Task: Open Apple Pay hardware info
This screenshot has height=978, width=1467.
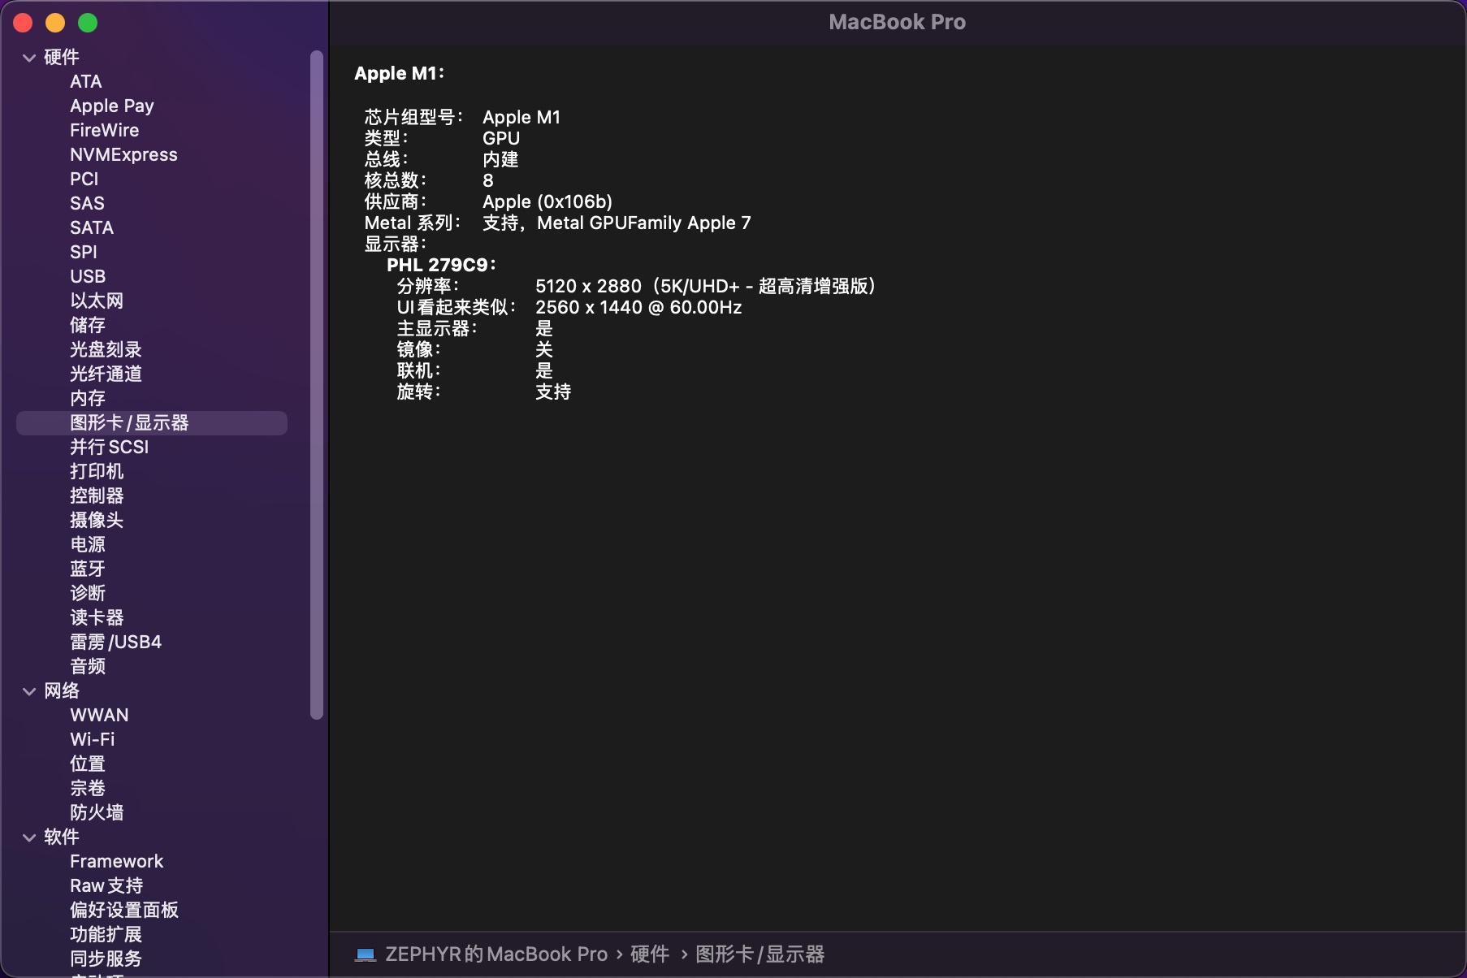Action: (112, 106)
